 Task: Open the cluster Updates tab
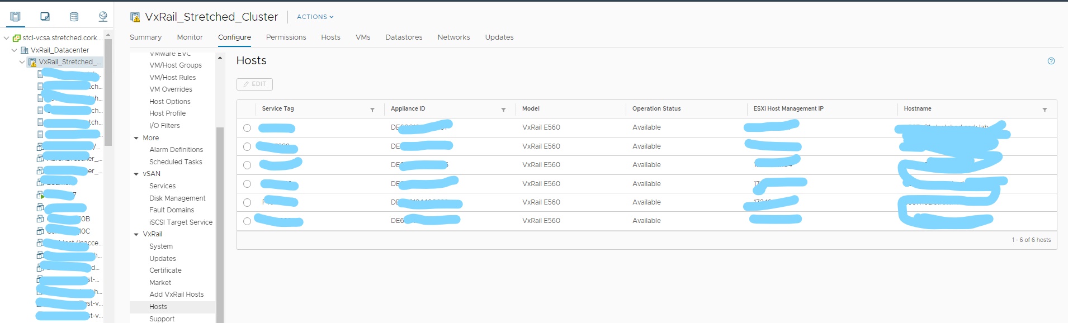click(x=499, y=37)
